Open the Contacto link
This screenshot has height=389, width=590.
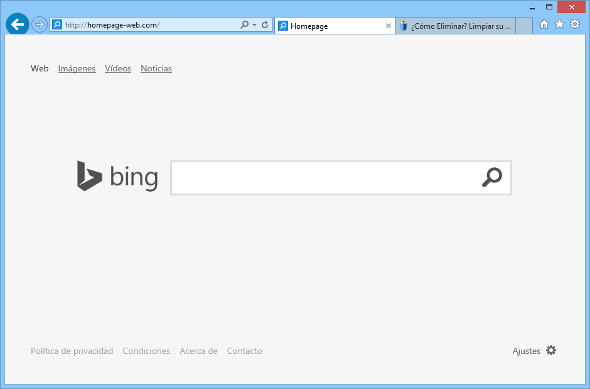pyautogui.click(x=245, y=351)
